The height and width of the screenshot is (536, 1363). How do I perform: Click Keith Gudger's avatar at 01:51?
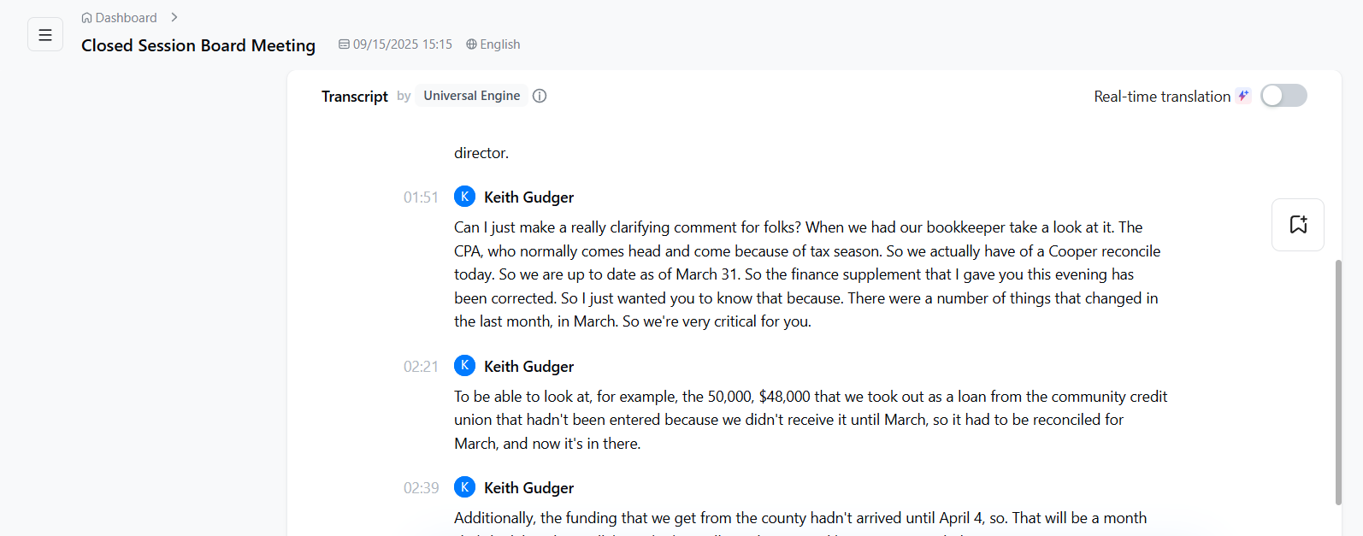[x=464, y=197]
